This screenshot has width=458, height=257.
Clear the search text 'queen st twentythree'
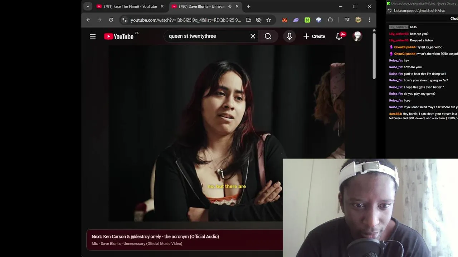click(x=253, y=36)
